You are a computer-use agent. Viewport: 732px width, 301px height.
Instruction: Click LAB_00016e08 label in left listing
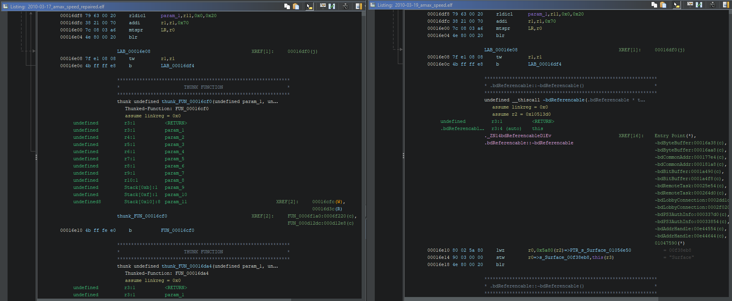pos(133,52)
